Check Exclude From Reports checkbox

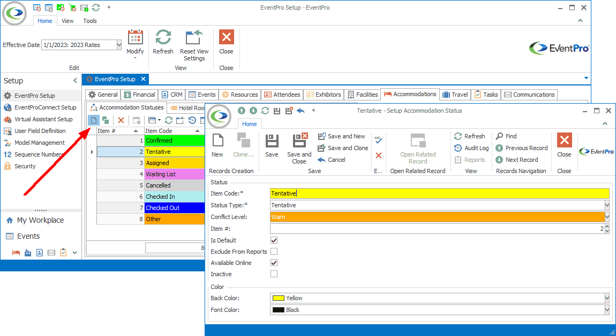pyautogui.click(x=274, y=252)
